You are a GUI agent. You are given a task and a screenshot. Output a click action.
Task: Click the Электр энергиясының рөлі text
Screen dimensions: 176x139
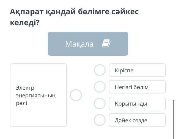[x=35, y=95]
